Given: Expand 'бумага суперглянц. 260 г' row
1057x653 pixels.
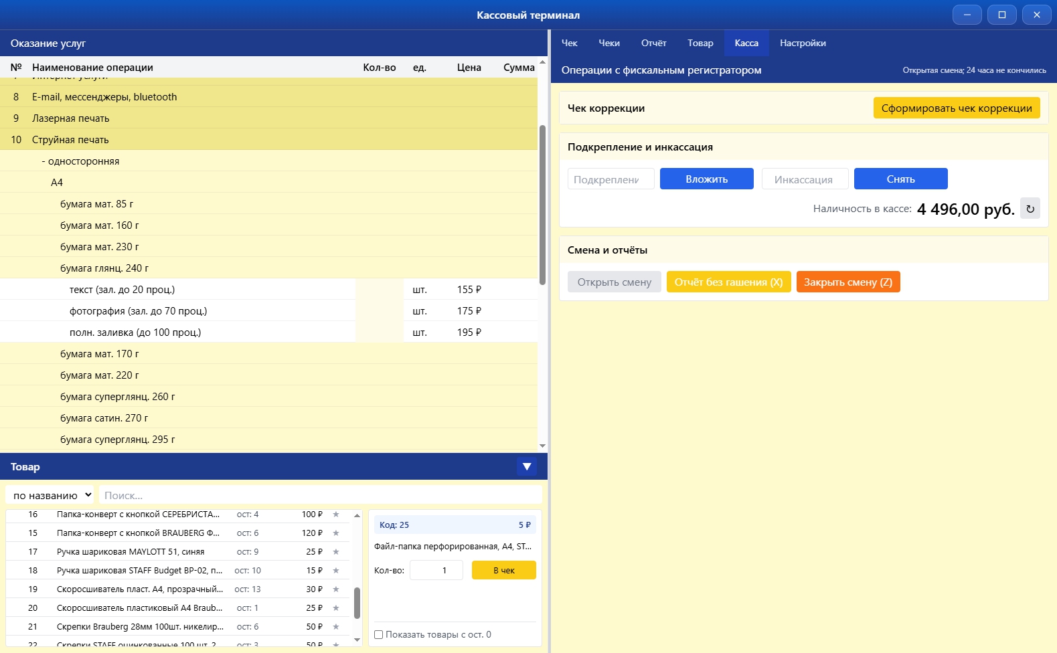Looking at the screenshot, I should click(x=268, y=396).
